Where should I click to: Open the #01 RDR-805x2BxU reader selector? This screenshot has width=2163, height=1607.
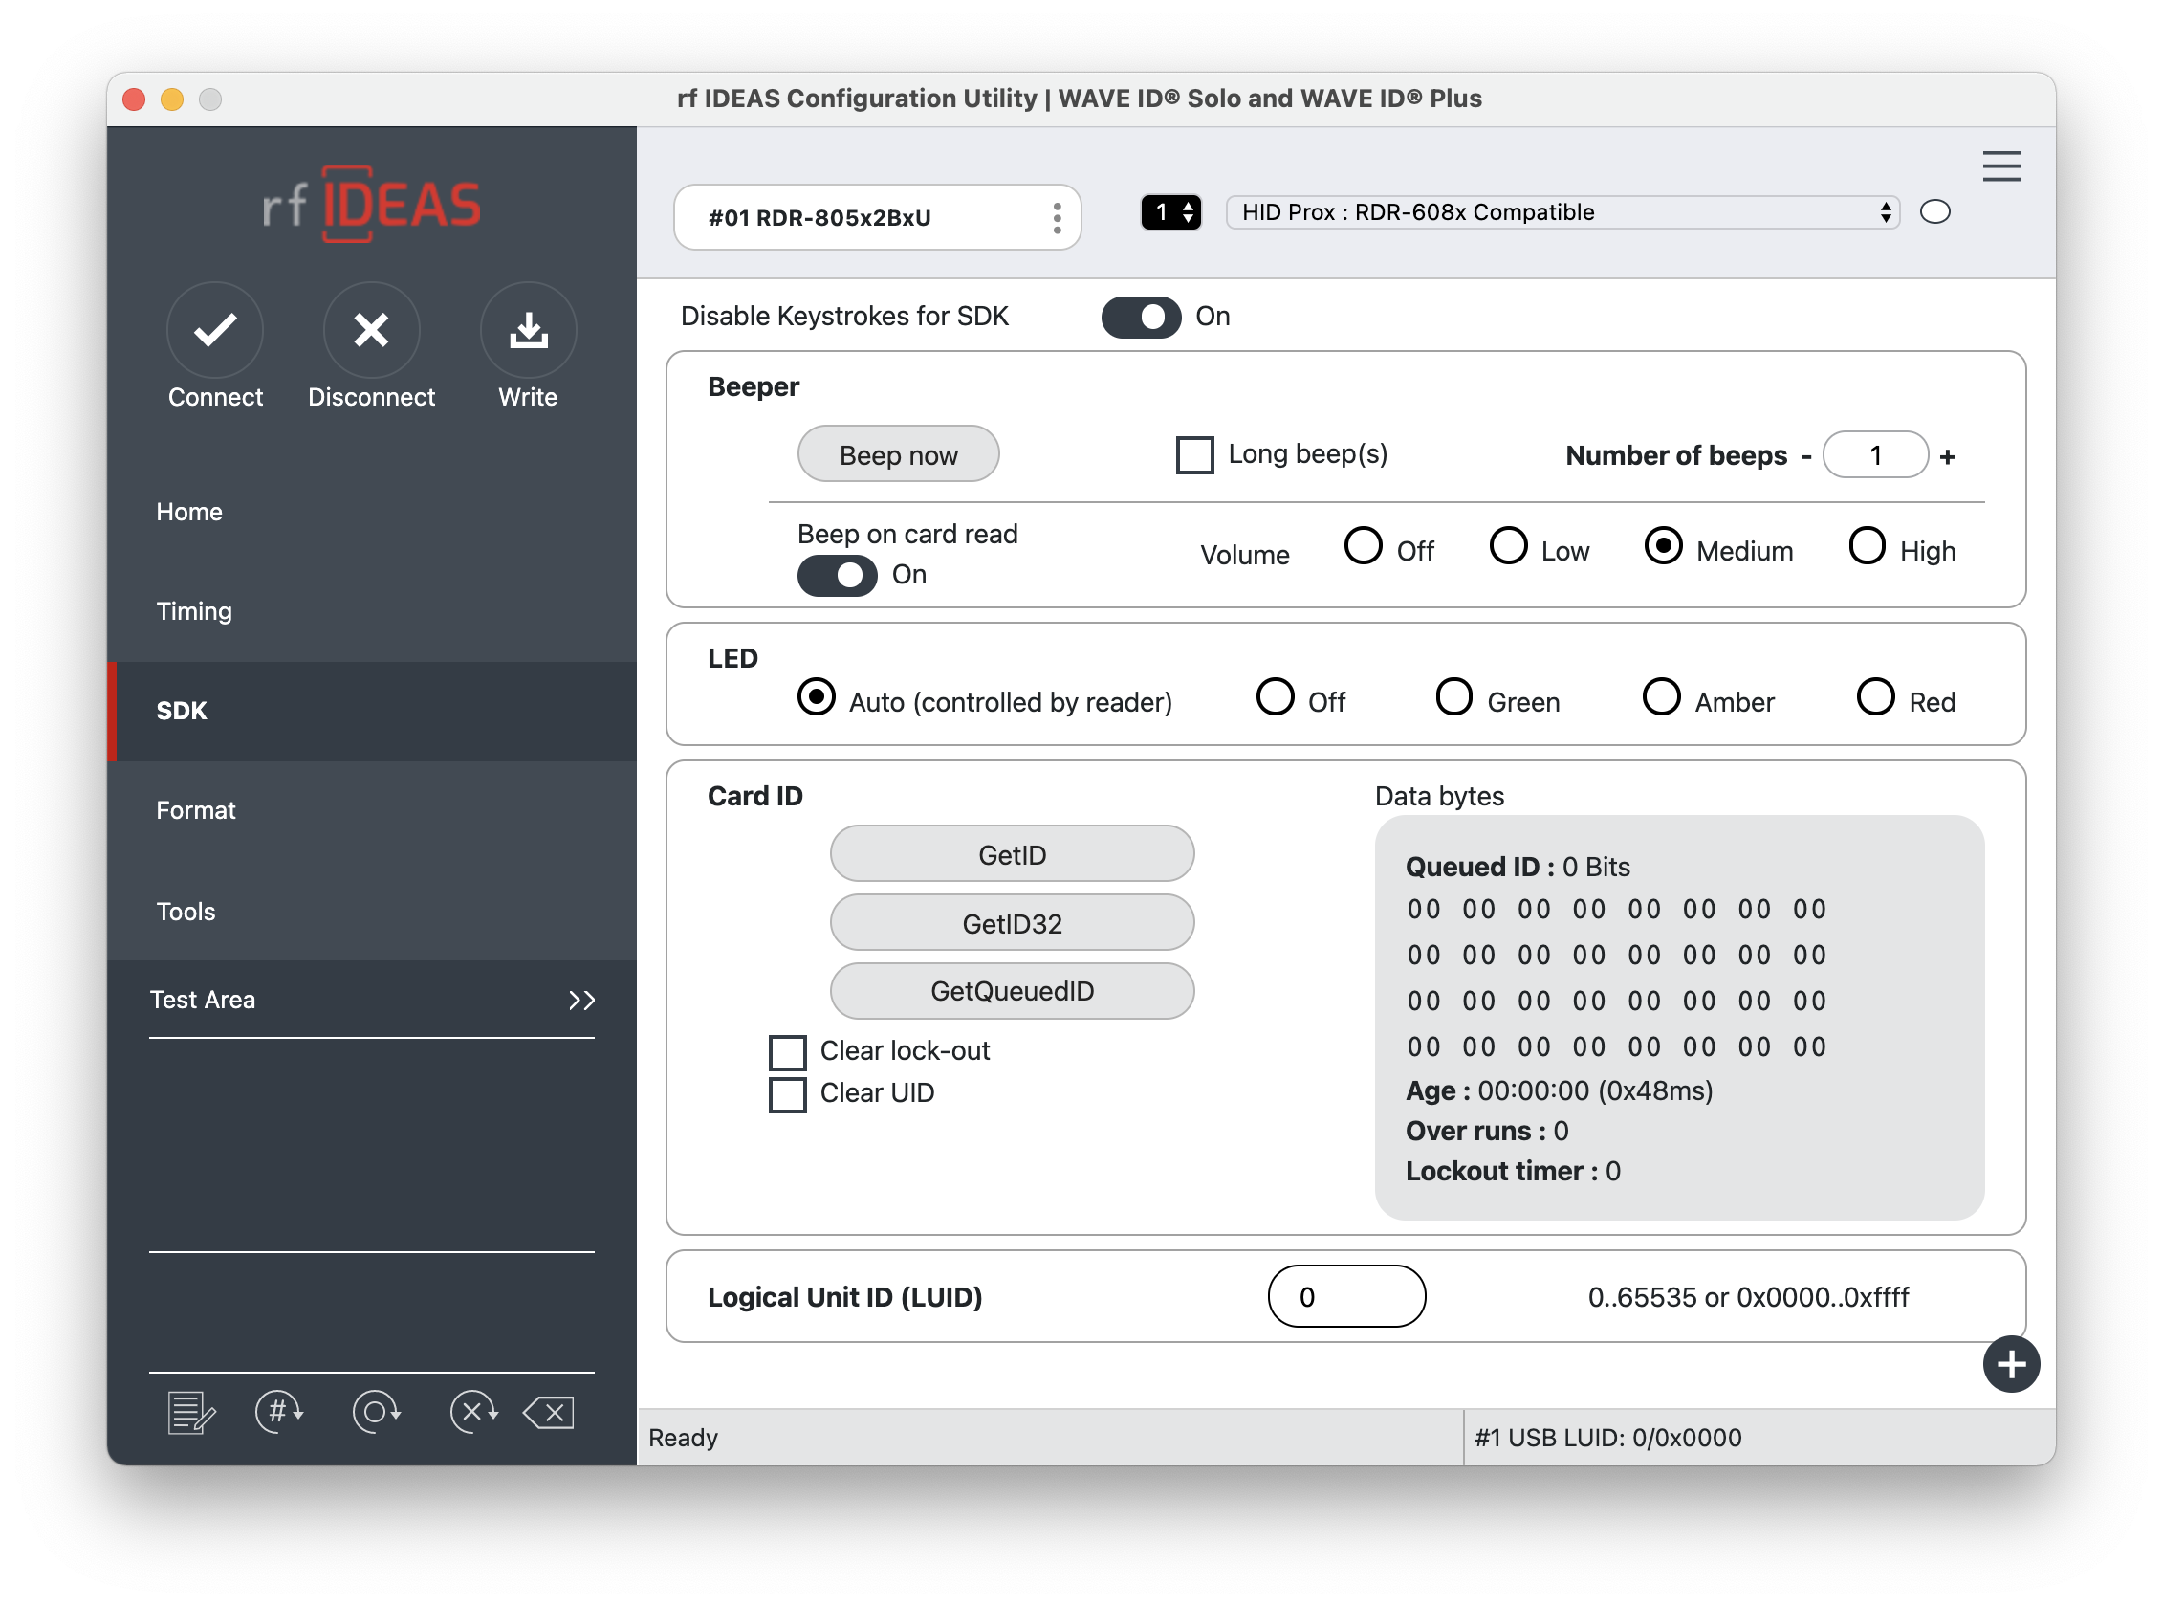(x=877, y=218)
